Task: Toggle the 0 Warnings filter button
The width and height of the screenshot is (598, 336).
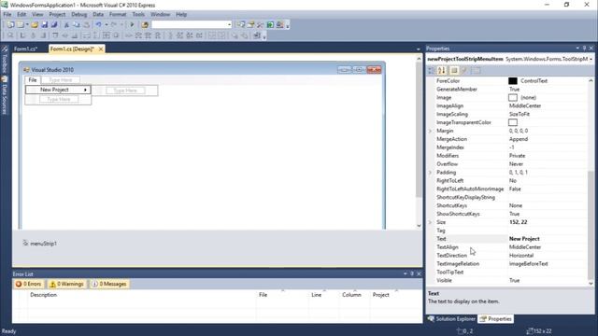Action: point(66,284)
